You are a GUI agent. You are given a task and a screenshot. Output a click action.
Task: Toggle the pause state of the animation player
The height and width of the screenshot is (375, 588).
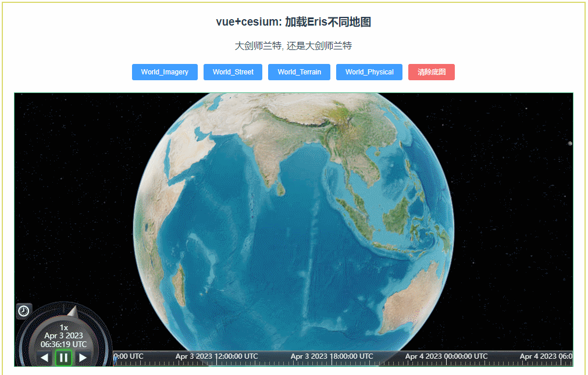coord(63,358)
